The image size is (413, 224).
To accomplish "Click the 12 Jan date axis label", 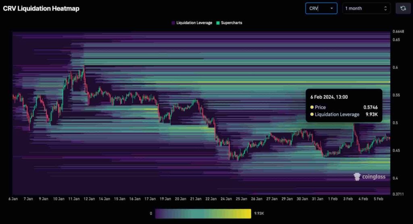I will [x=89, y=199].
